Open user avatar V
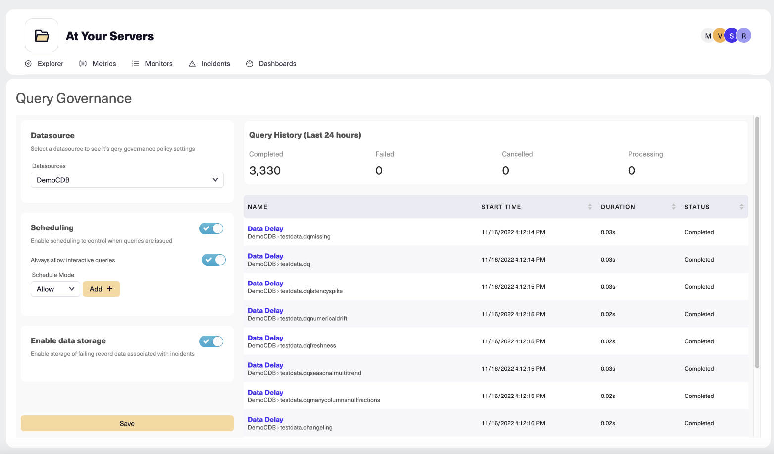 [720, 36]
